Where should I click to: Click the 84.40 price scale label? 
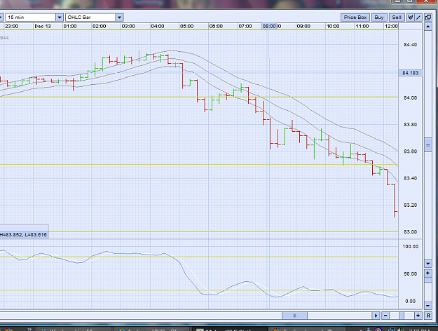point(411,45)
